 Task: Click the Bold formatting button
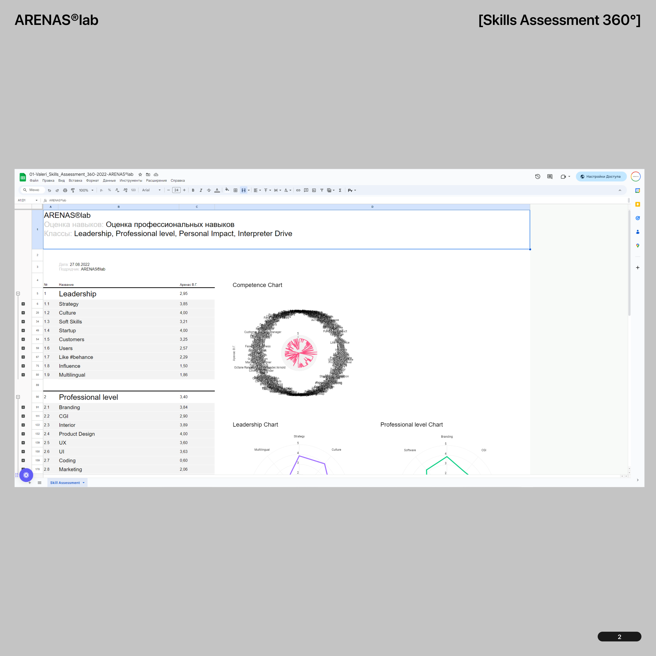[193, 190]
